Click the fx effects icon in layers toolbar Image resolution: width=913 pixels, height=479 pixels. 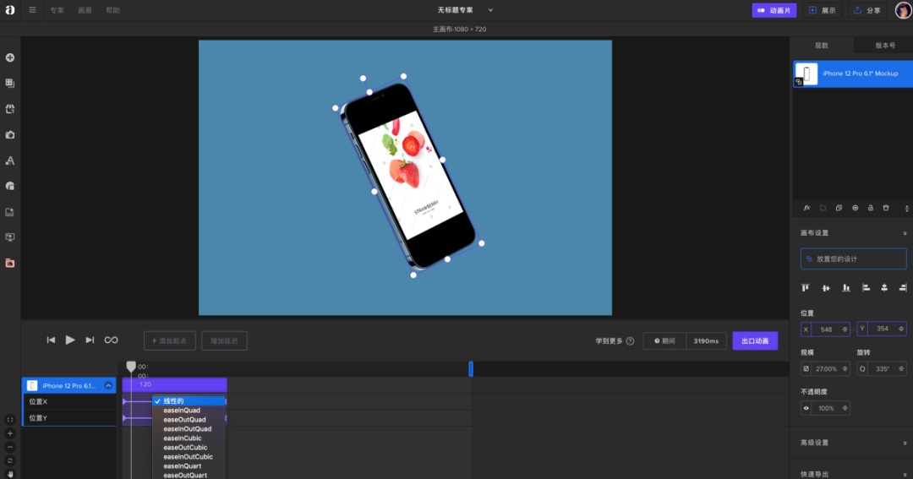(806, 208)
